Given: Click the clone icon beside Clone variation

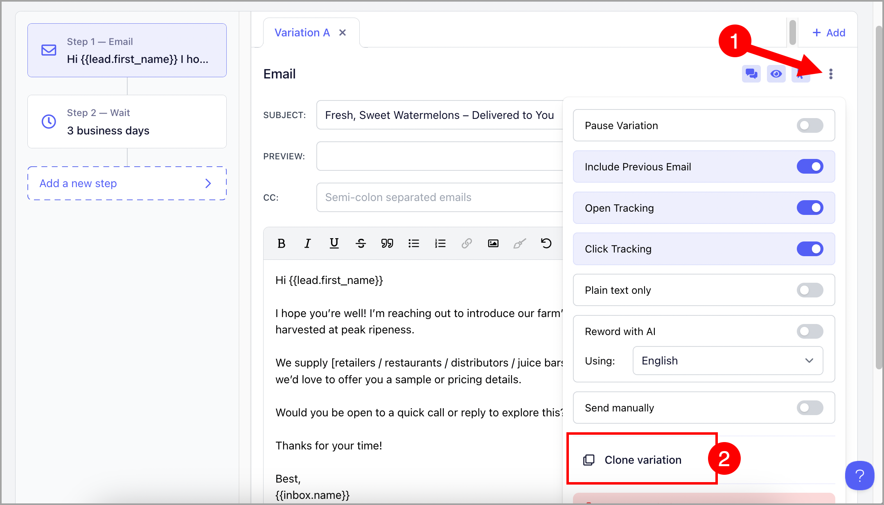Looking at the screenshot, I should (x=589, y=460).
